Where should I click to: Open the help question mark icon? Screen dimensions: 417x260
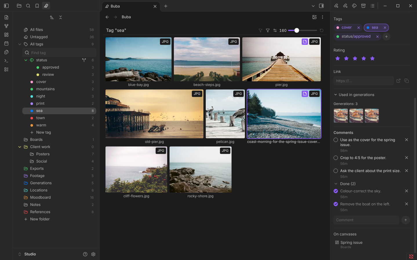pos(85,254)
